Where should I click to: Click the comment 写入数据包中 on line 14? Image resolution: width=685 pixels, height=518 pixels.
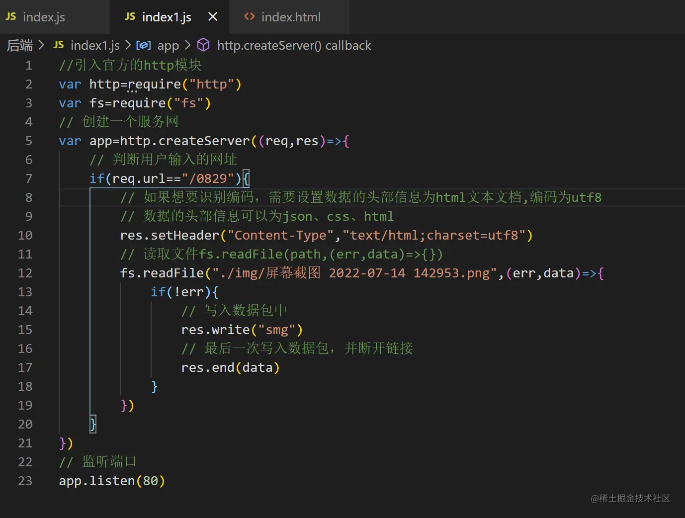click(x=235, y=311)
